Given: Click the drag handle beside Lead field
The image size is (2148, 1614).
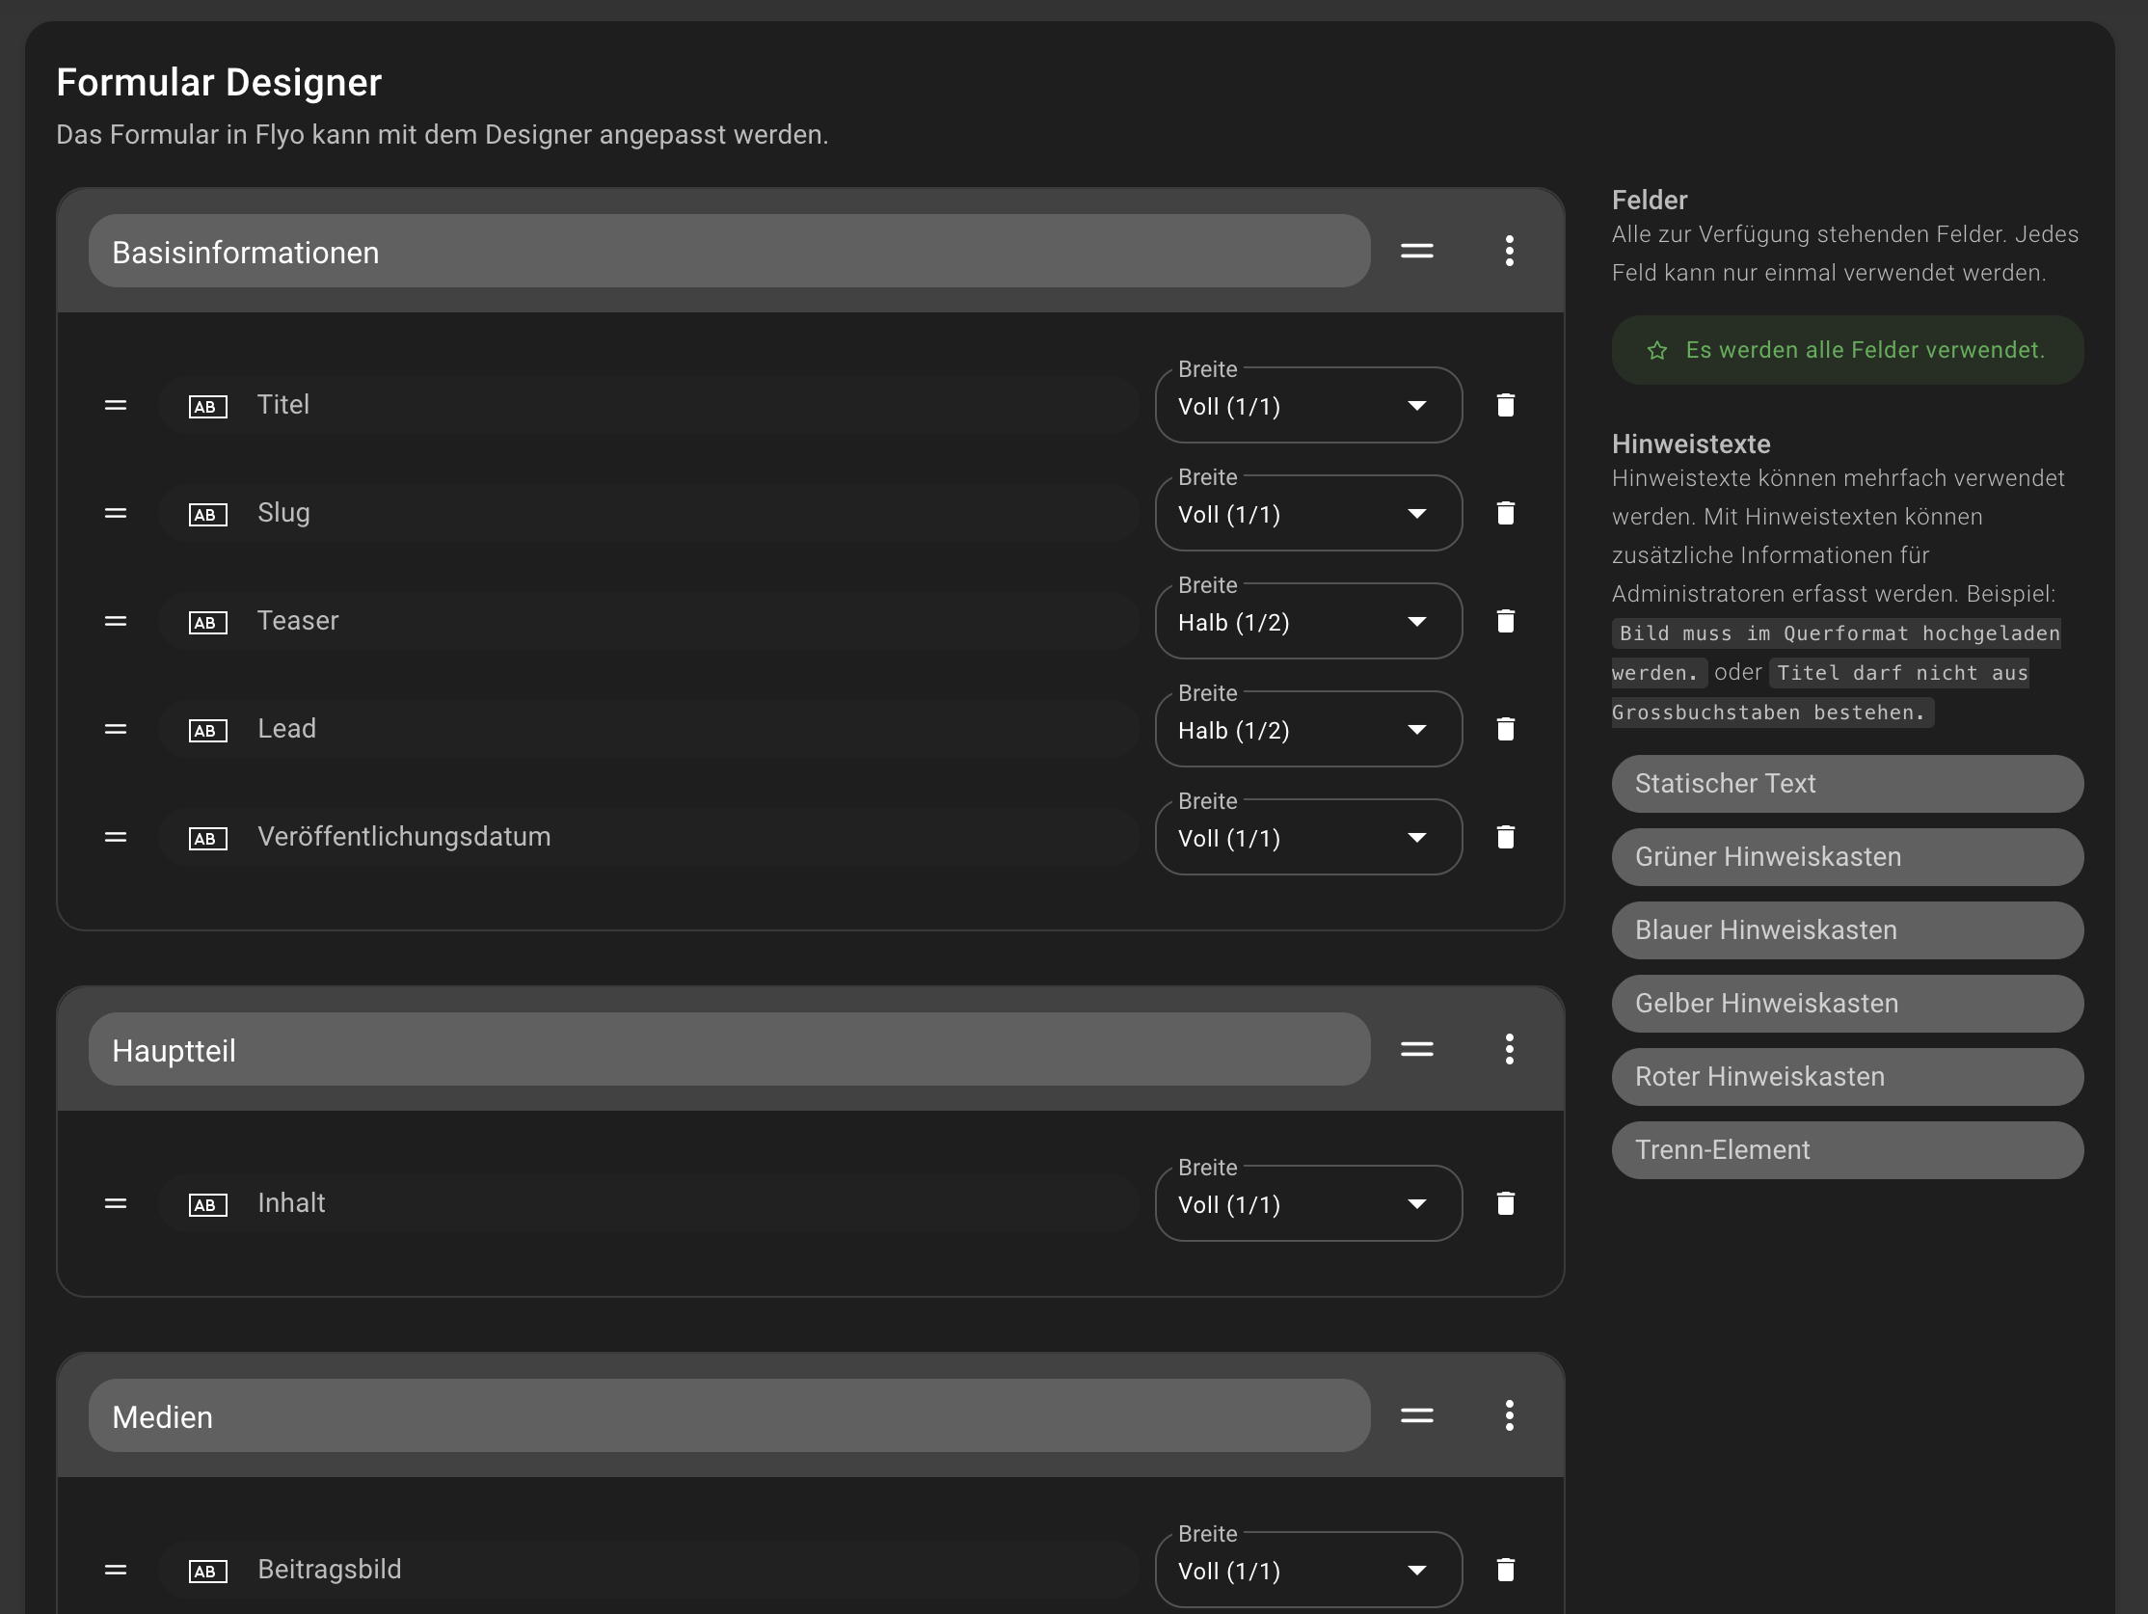Looking at the screenshot, I should point(116,729).
